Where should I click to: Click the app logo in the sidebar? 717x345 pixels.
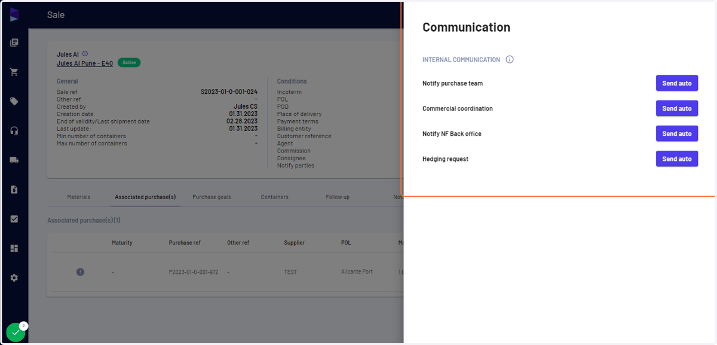pyautogui.click(x=14, y=15)
